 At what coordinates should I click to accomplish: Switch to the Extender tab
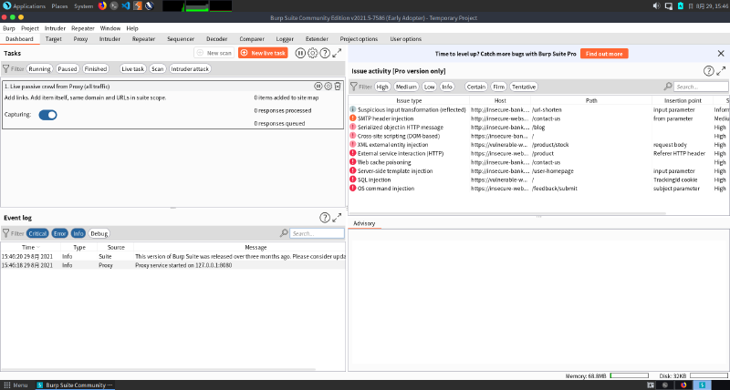click(317, 39)
